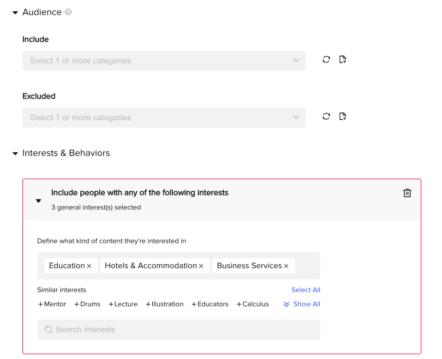Click the Audience help question mark icon
The width and height of the screenshot is (442, 359).
point(68,12)
